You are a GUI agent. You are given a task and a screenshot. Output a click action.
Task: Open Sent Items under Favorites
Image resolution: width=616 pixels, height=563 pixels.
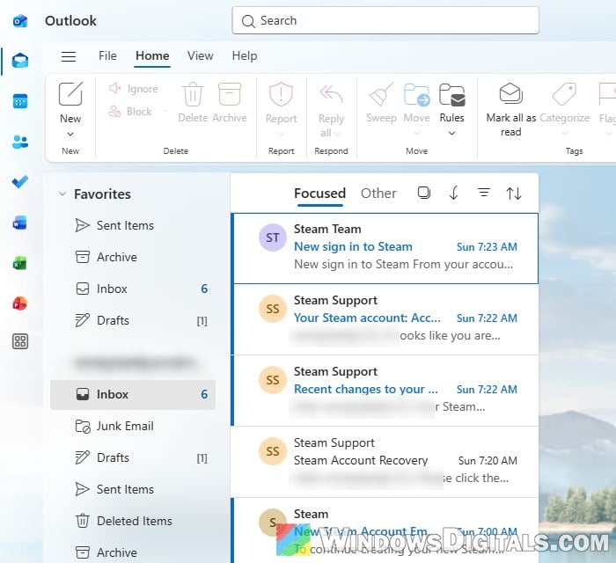click(134, 225)
